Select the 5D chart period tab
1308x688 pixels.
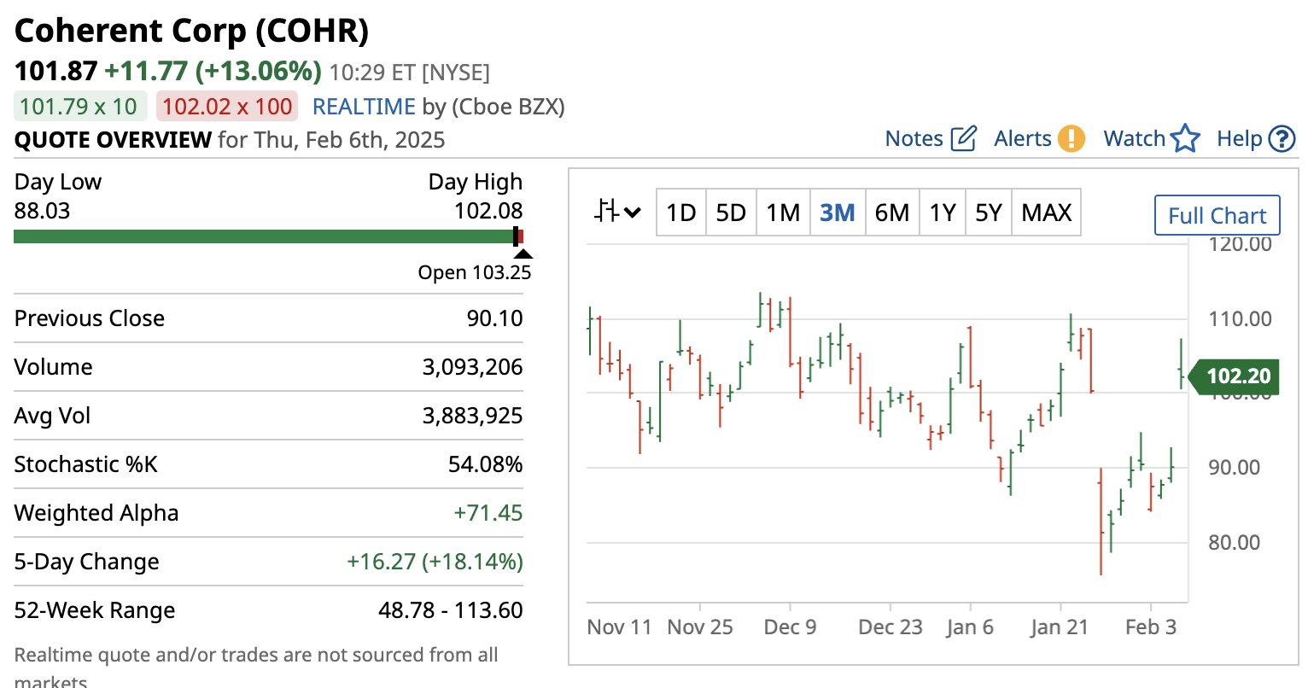pos(731,212)
